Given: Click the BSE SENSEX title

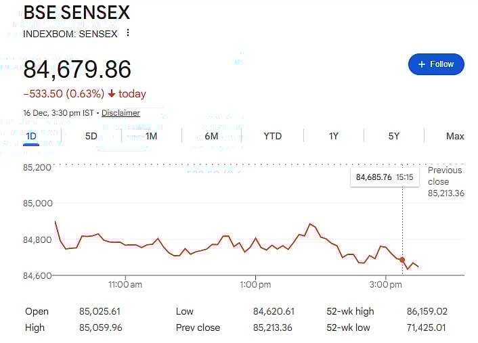Looking at the screenshot, I should click(x=77, y=13).
